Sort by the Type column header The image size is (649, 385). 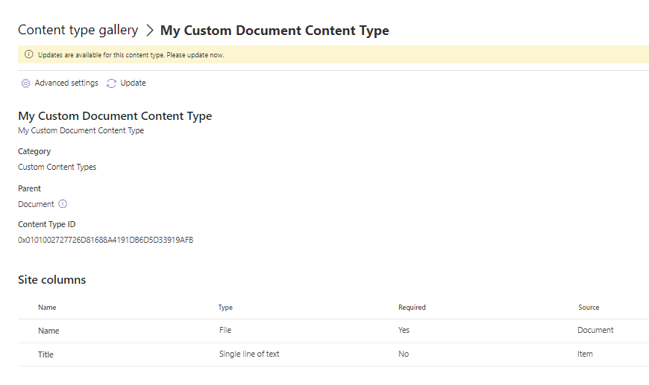pos(225,308)
